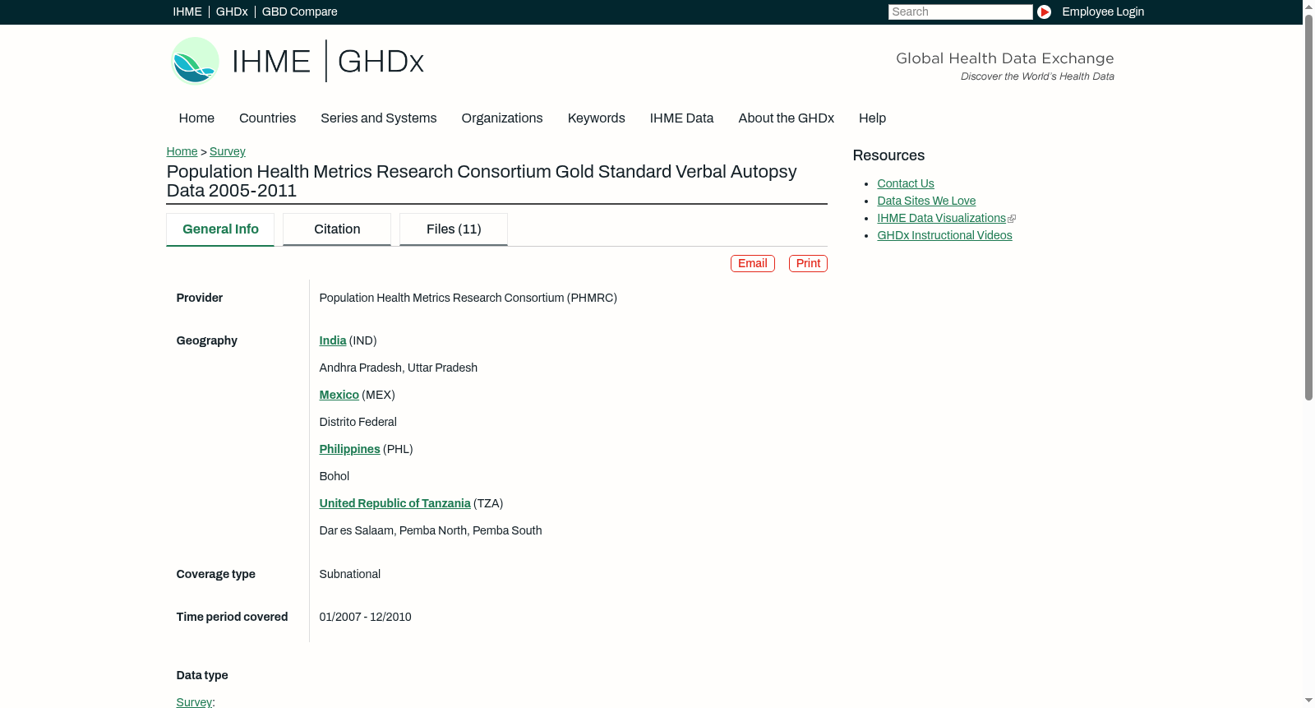
Task: Click the Provider value PHMRC text
Action: [x=468, y=298]
